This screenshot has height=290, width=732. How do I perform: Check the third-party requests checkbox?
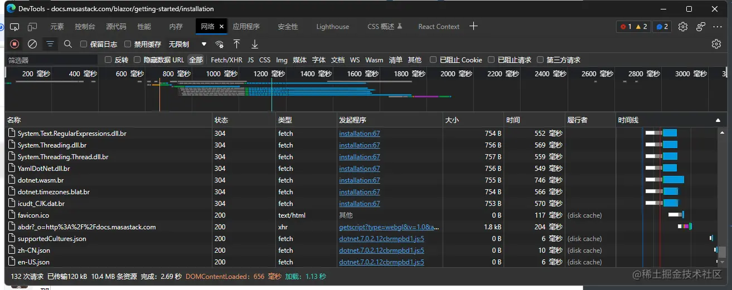540,60
